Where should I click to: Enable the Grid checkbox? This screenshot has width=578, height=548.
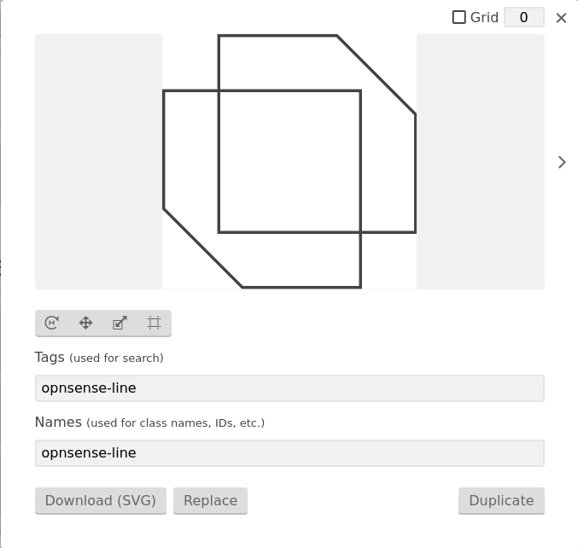tap(458, 17)
